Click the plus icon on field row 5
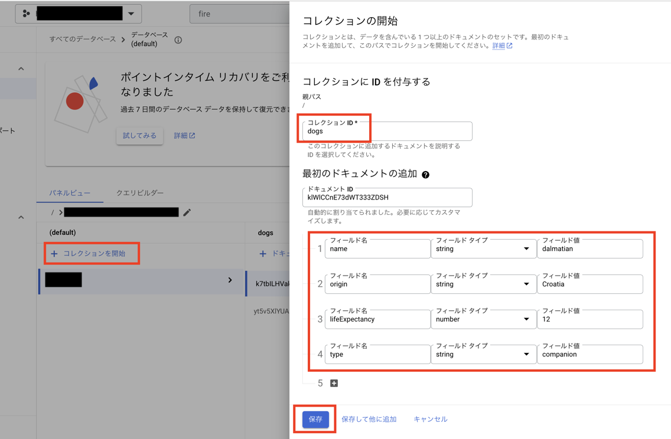 click(334, 383)
